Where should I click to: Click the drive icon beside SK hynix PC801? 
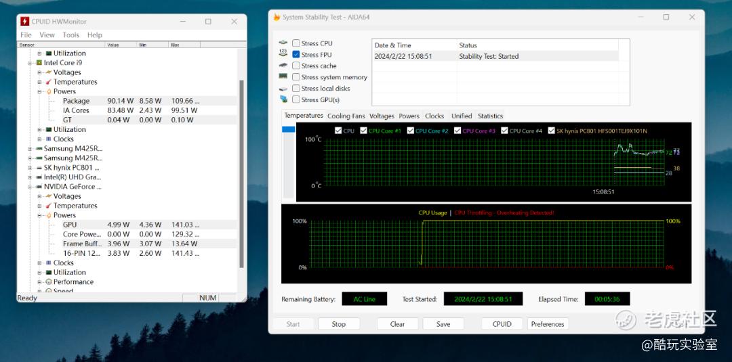[x=39, y=167]
